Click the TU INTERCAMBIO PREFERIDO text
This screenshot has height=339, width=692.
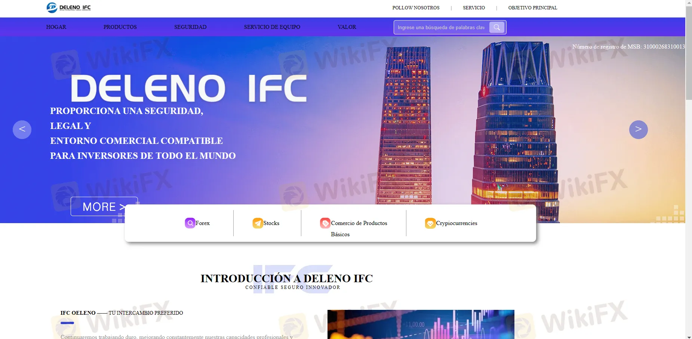(146, 313)
